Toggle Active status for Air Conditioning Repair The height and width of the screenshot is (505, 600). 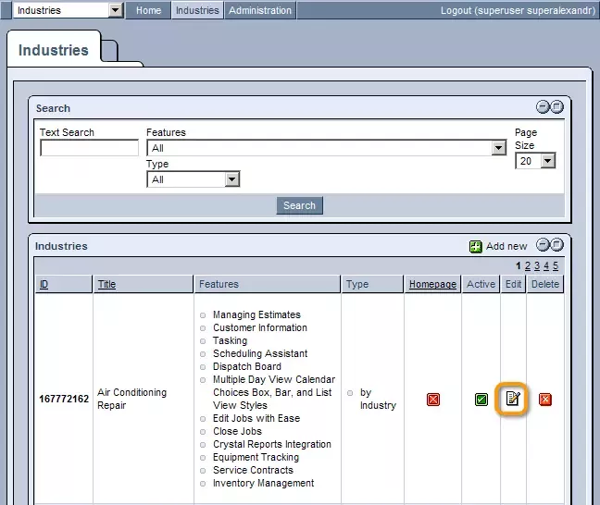(x=481, y=400)
